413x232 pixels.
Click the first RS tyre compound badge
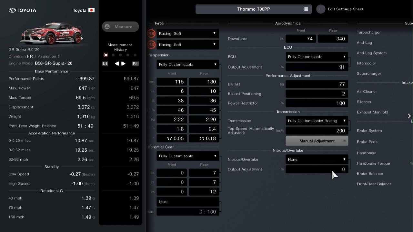coord(151,34)
